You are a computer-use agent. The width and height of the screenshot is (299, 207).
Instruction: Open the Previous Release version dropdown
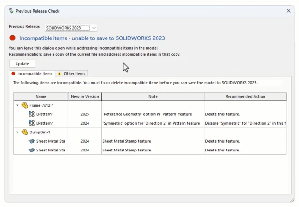click(94, 28)
